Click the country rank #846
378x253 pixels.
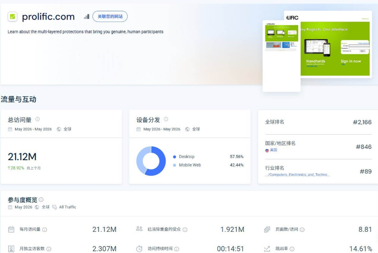pos(364,147)
